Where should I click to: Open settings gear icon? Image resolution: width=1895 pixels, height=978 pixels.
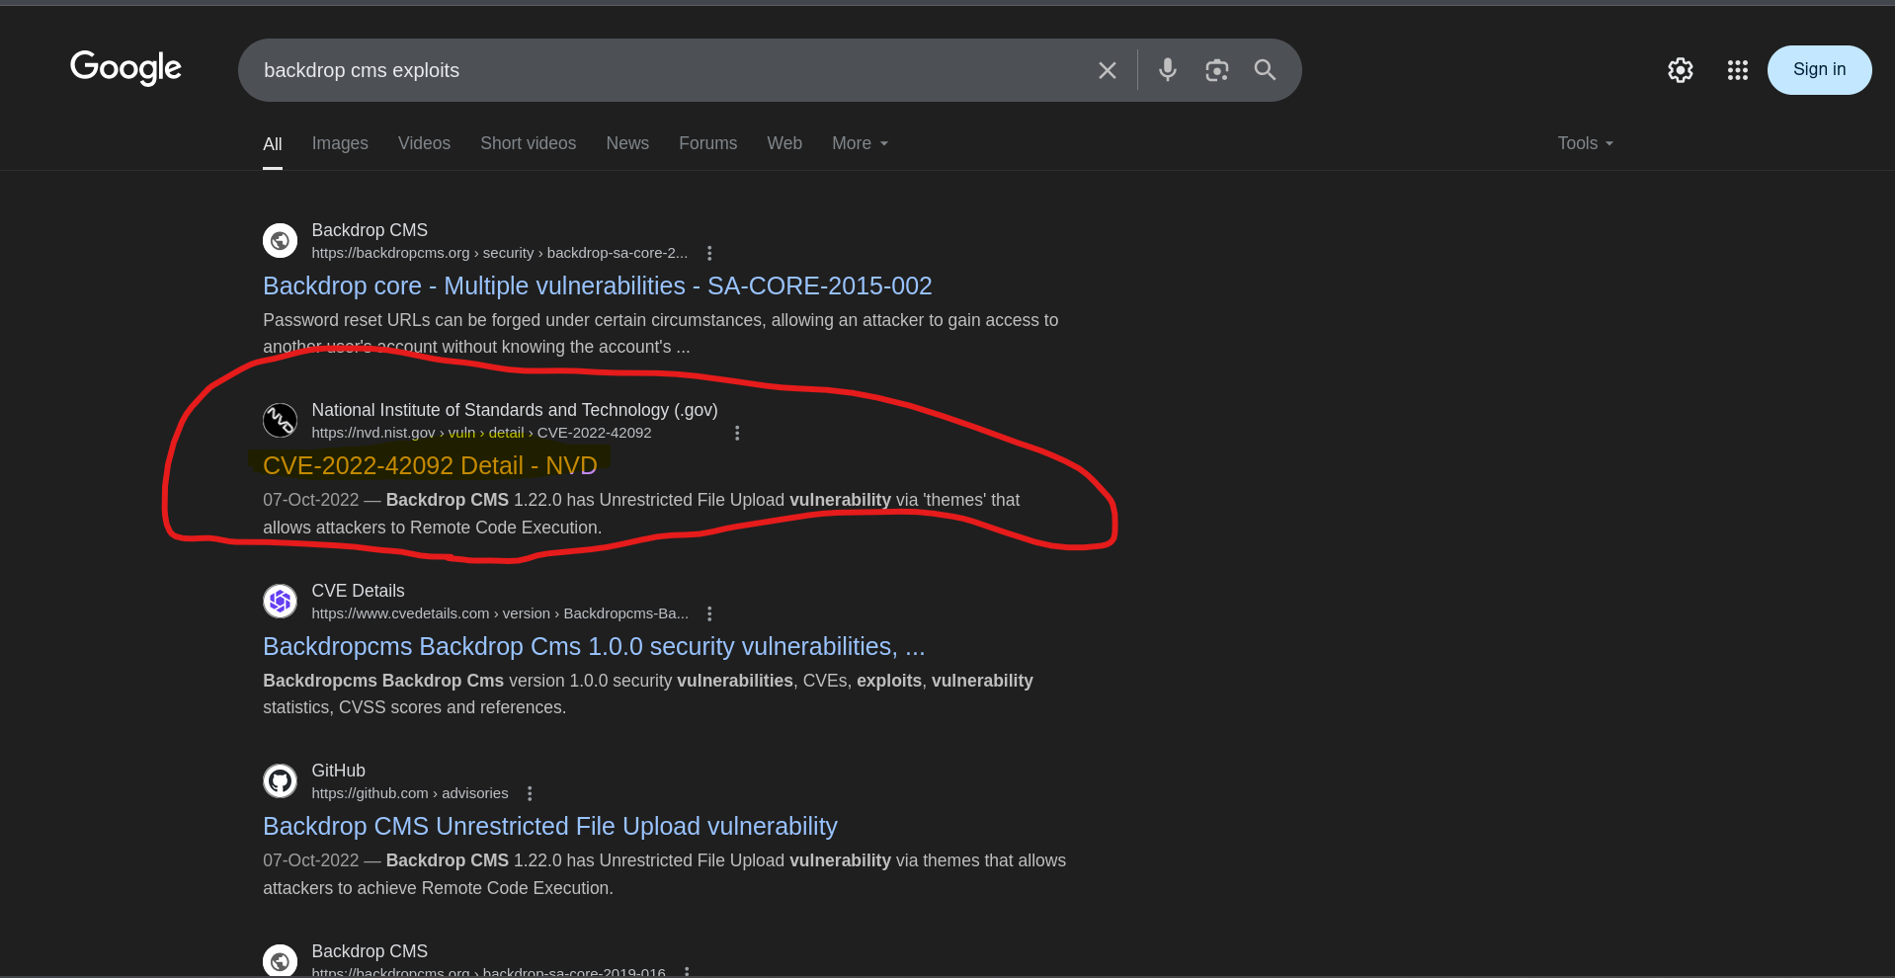[1681, 70]
